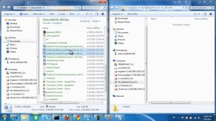This screenshot has width=216, height=121.
Task: Click Libraries in Documents address breadcrumb
Action: pos(24,8)
